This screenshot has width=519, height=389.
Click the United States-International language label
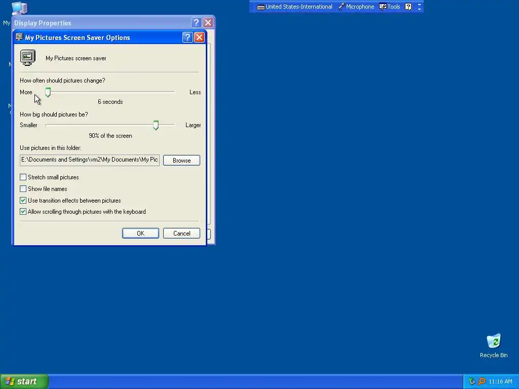click(x=299, y=7)
